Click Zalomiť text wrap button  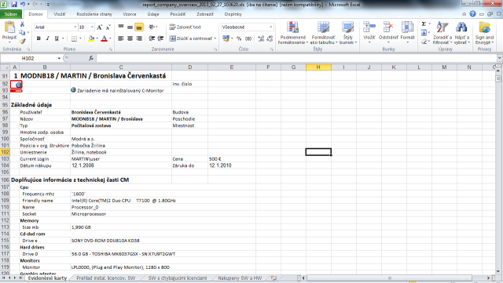coord(185,27)
